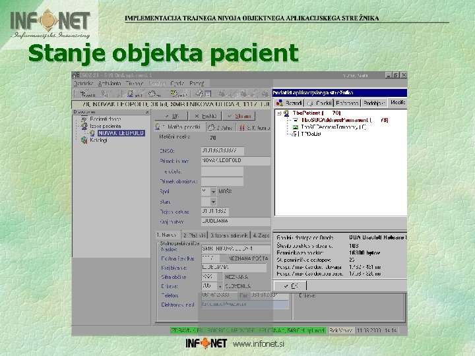
Task: Click red icon on third form tab
Action: point(241,128)
